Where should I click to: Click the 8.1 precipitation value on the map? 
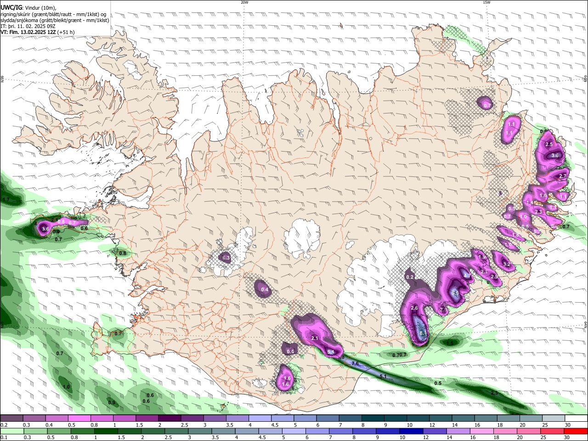click(x=424, y=333)
